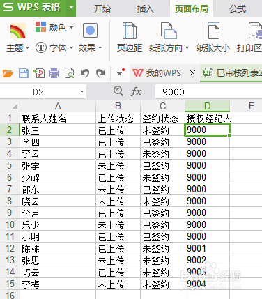Screen dimensions: 262x299
Task: Click the WPS 表格 application button
Action: click(x=33, y=8)
